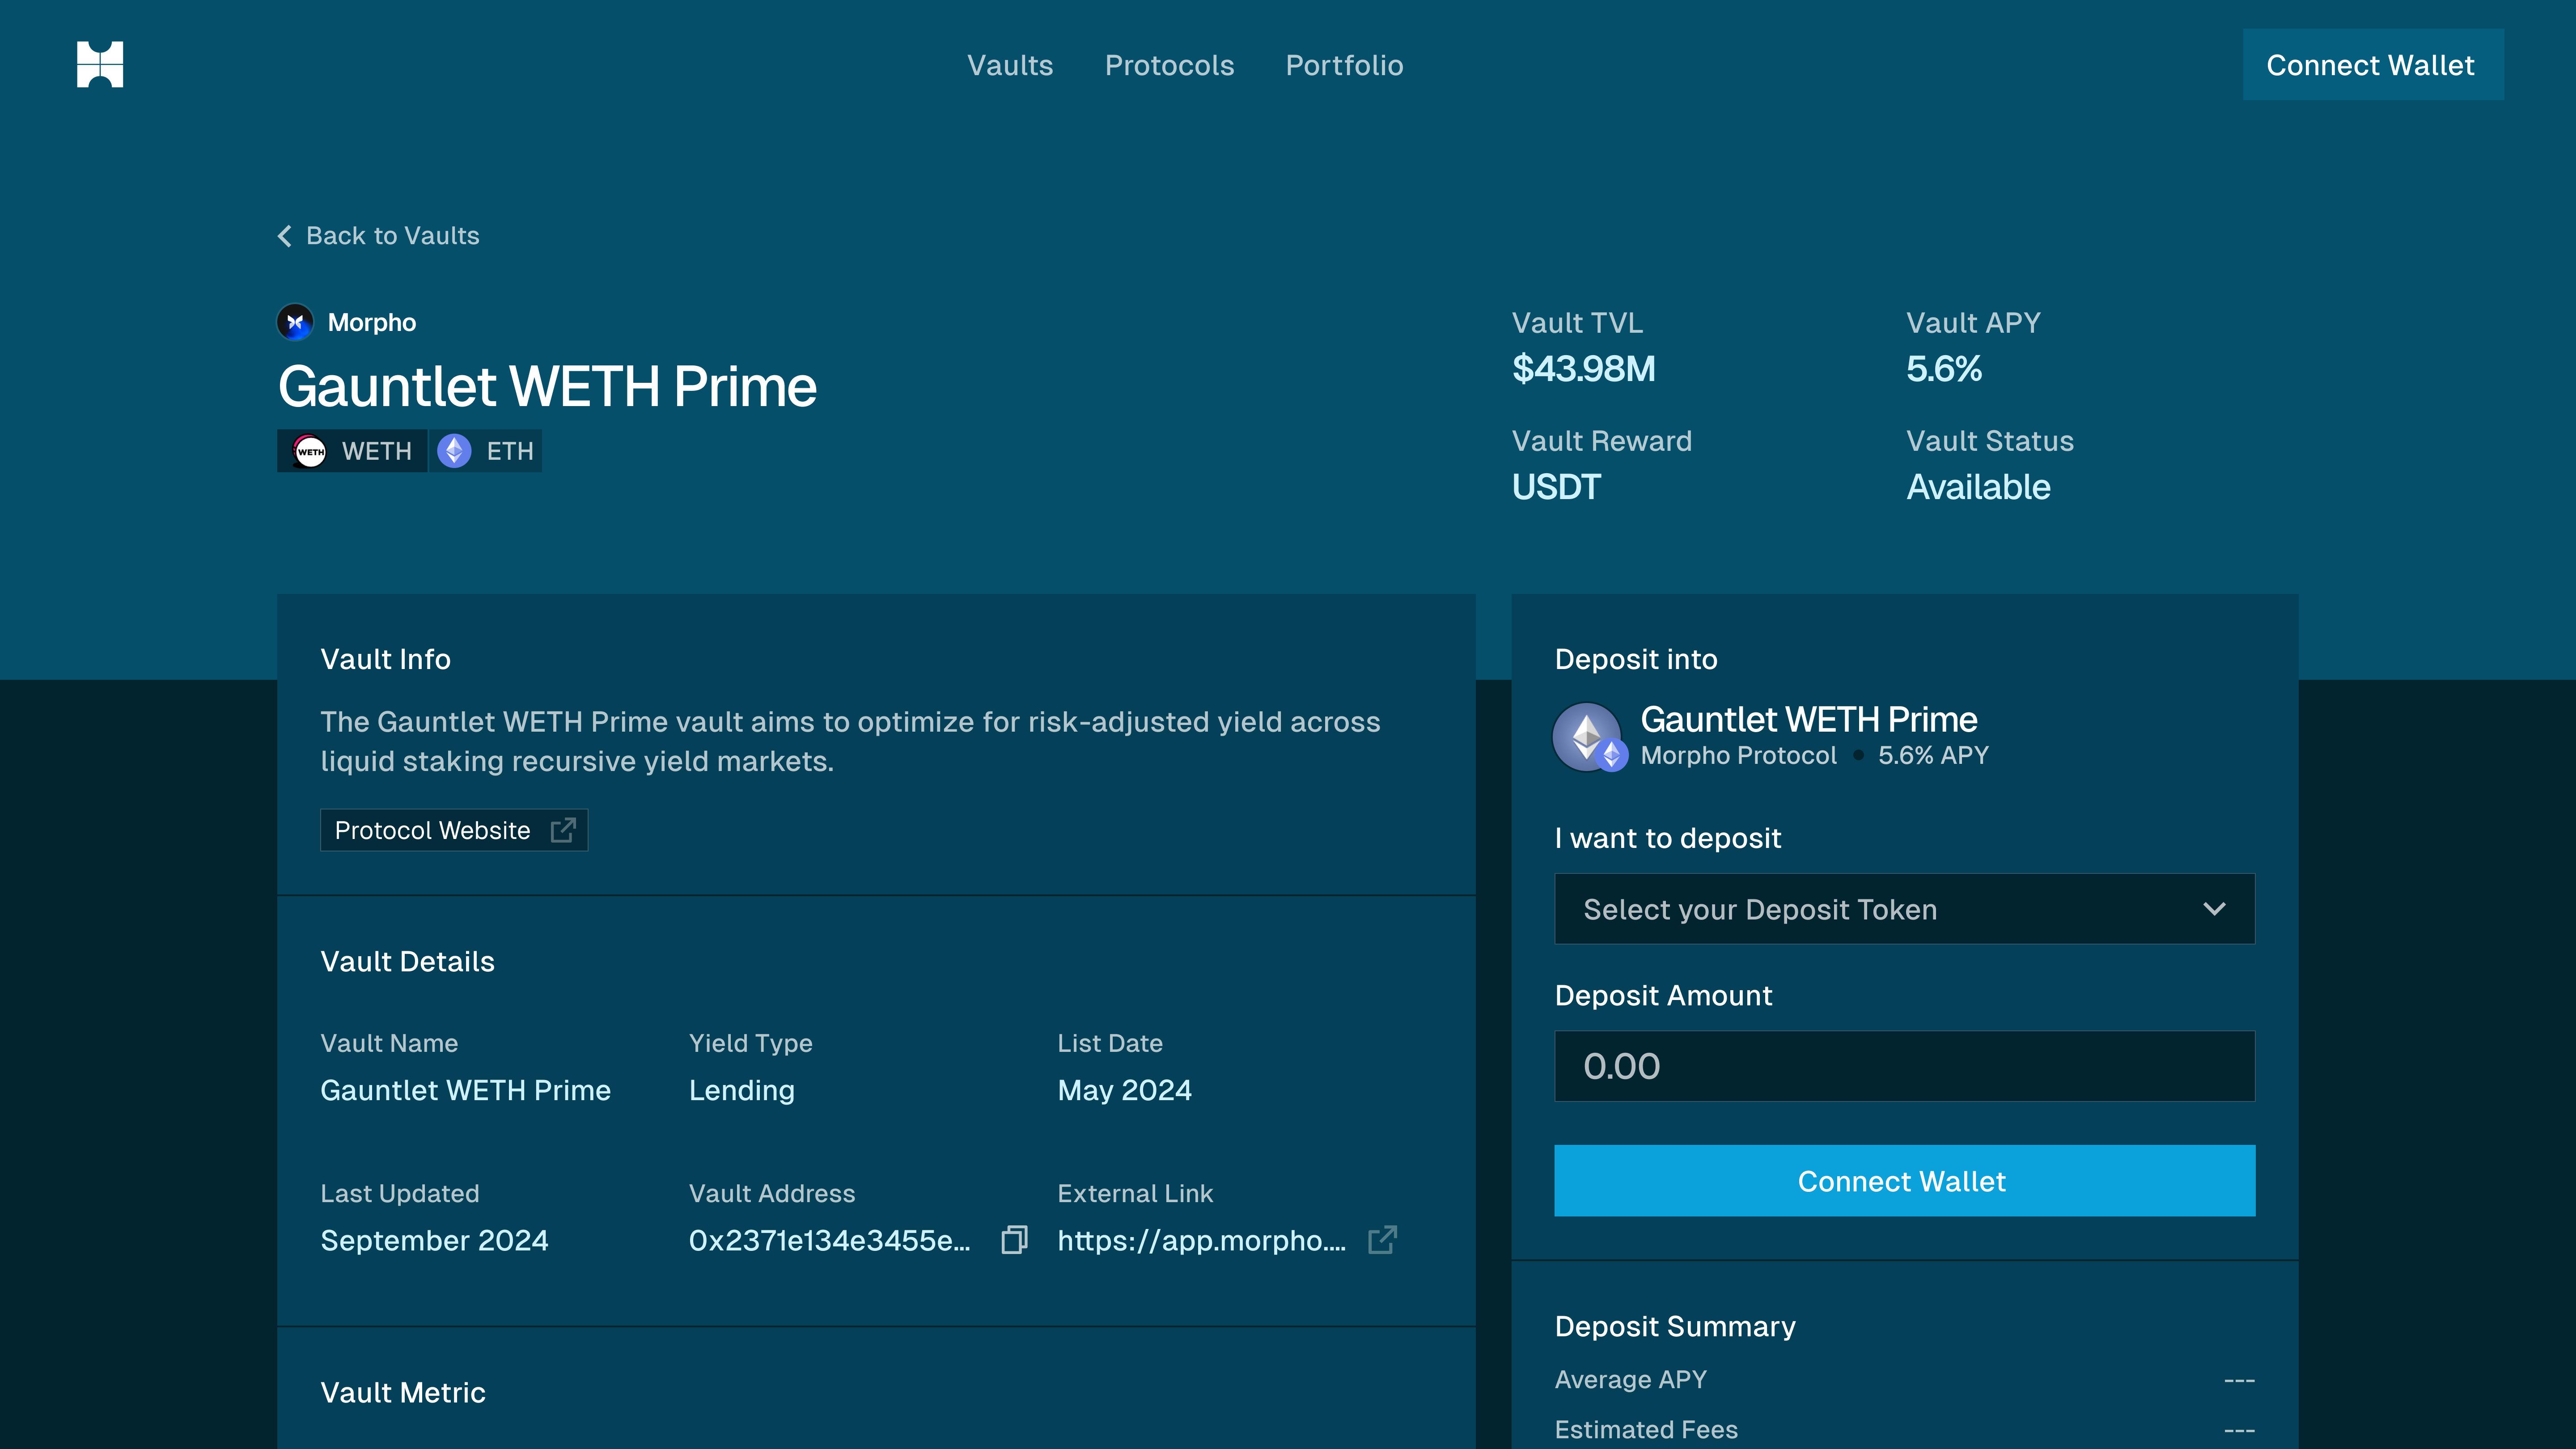Go Back to Vaults

[x=392, y=236]
